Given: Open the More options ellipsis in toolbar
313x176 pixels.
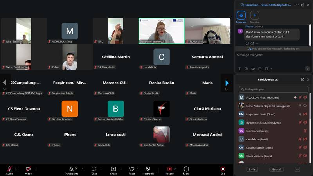Looking at the screenshot, I should click(x=186, y=169).
